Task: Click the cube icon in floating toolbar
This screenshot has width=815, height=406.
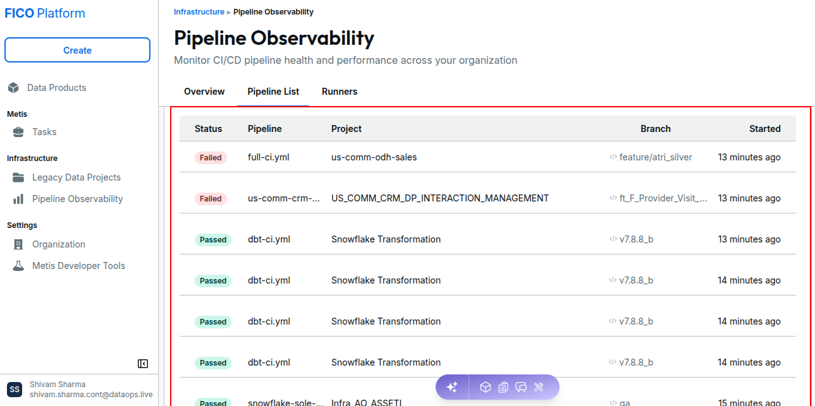Action: tap(486, 387)
